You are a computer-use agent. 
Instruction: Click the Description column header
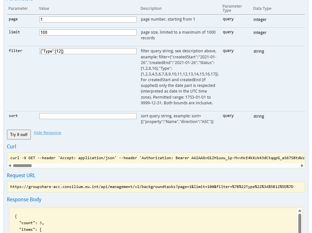coord(151,9)
